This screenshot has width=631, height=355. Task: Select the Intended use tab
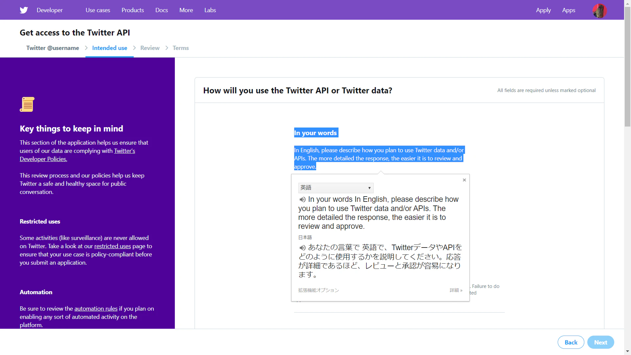[x=109, y=48]
